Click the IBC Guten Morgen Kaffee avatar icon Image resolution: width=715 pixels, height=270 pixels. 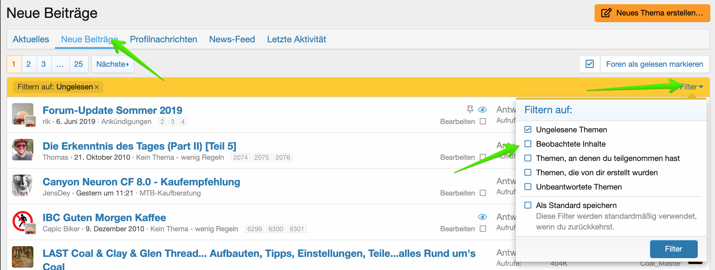(23, 221)
